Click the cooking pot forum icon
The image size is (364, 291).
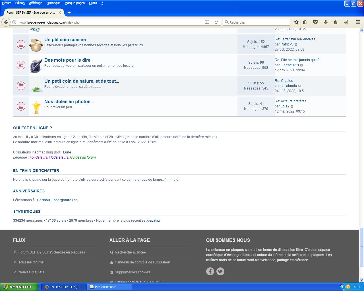point(36,45)
